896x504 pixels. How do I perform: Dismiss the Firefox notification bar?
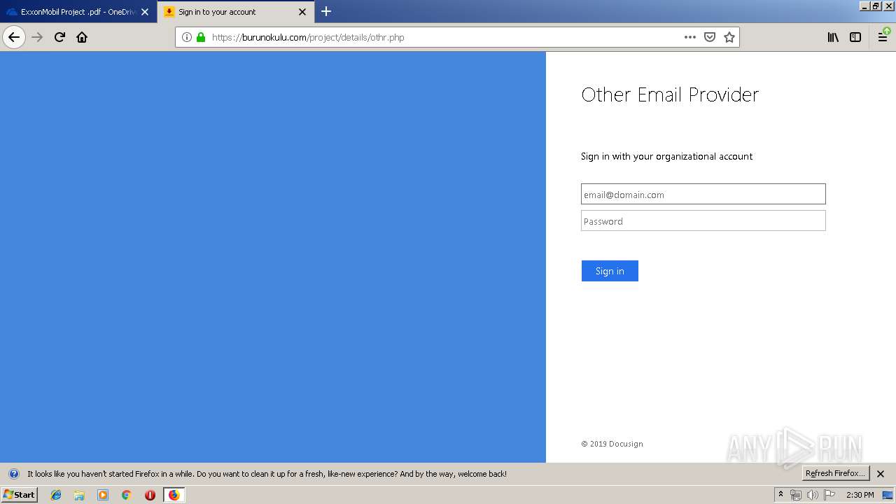pyautogui.click(x=881, y=474)
